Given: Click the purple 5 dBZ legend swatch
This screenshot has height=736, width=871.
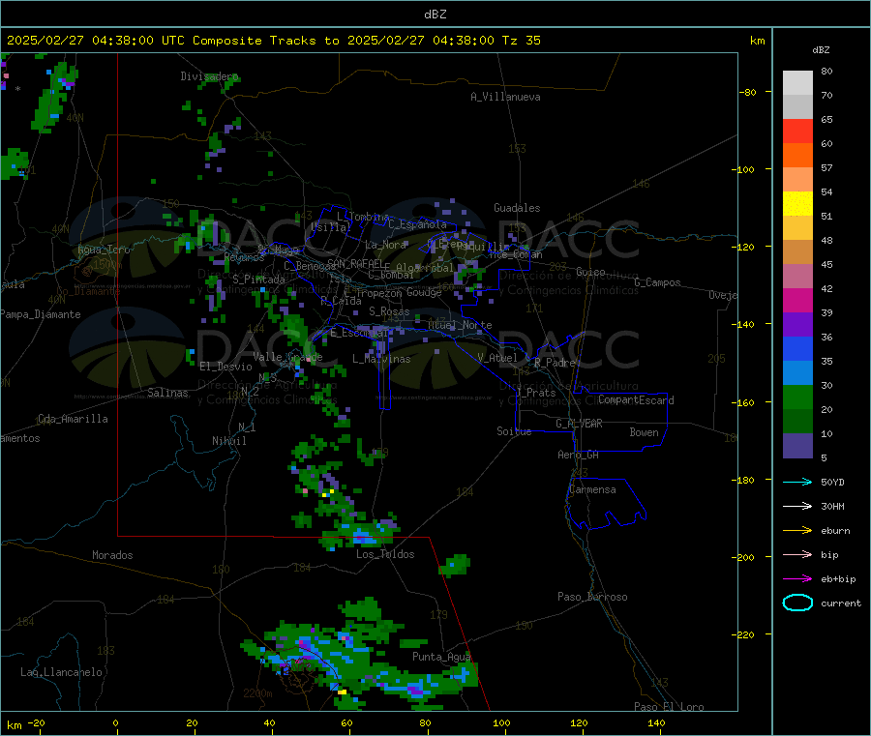Looking at the screenshot, I should (797, 446).
